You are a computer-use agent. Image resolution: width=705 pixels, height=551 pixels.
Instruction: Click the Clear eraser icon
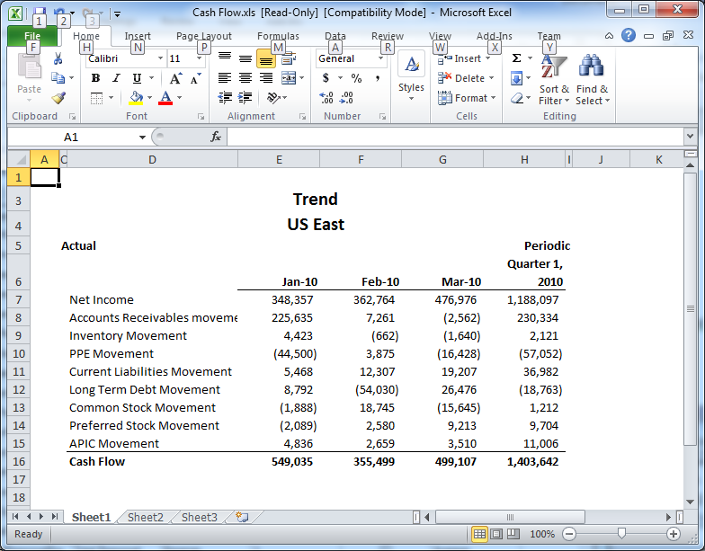tap(517, 97)
